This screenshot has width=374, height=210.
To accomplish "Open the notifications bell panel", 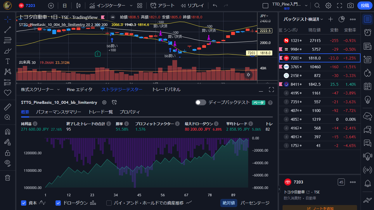I will pos(368,183).
